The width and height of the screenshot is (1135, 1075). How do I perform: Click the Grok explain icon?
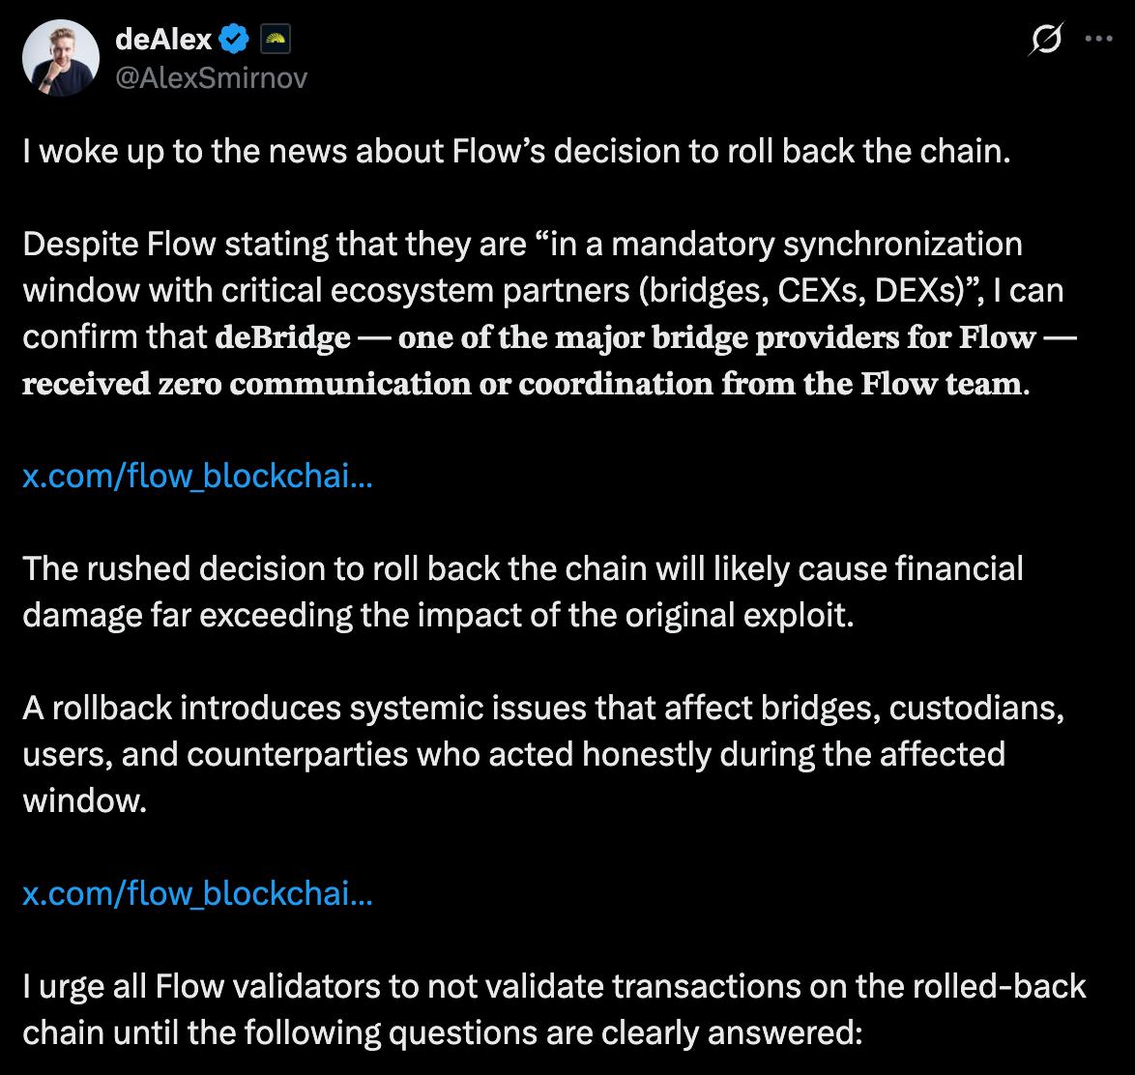tap(1047, 41)
